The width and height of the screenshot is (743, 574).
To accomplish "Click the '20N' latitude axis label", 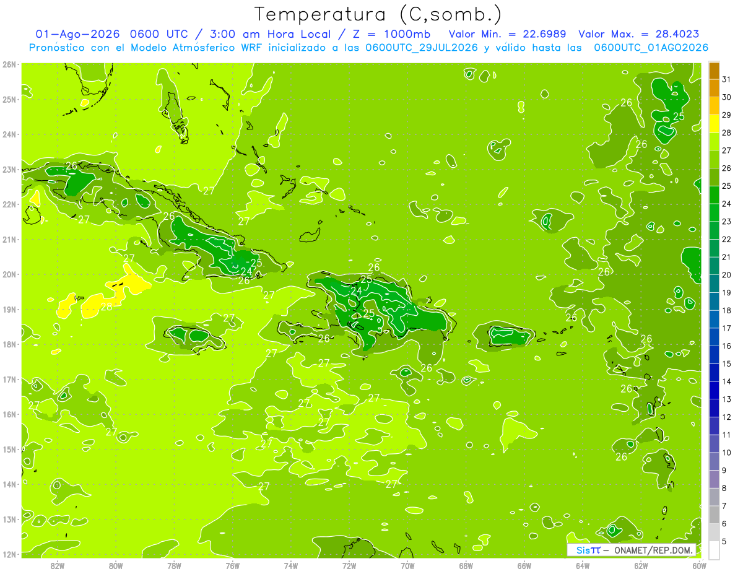I will click(x=9, y=274).
